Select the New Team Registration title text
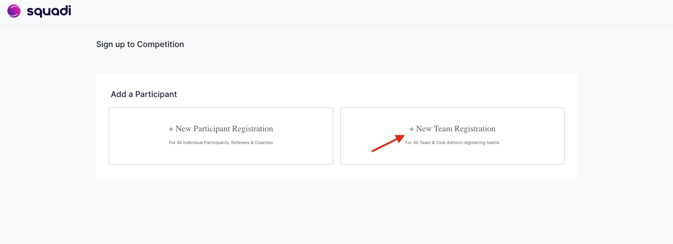 [x=456, y=129]
